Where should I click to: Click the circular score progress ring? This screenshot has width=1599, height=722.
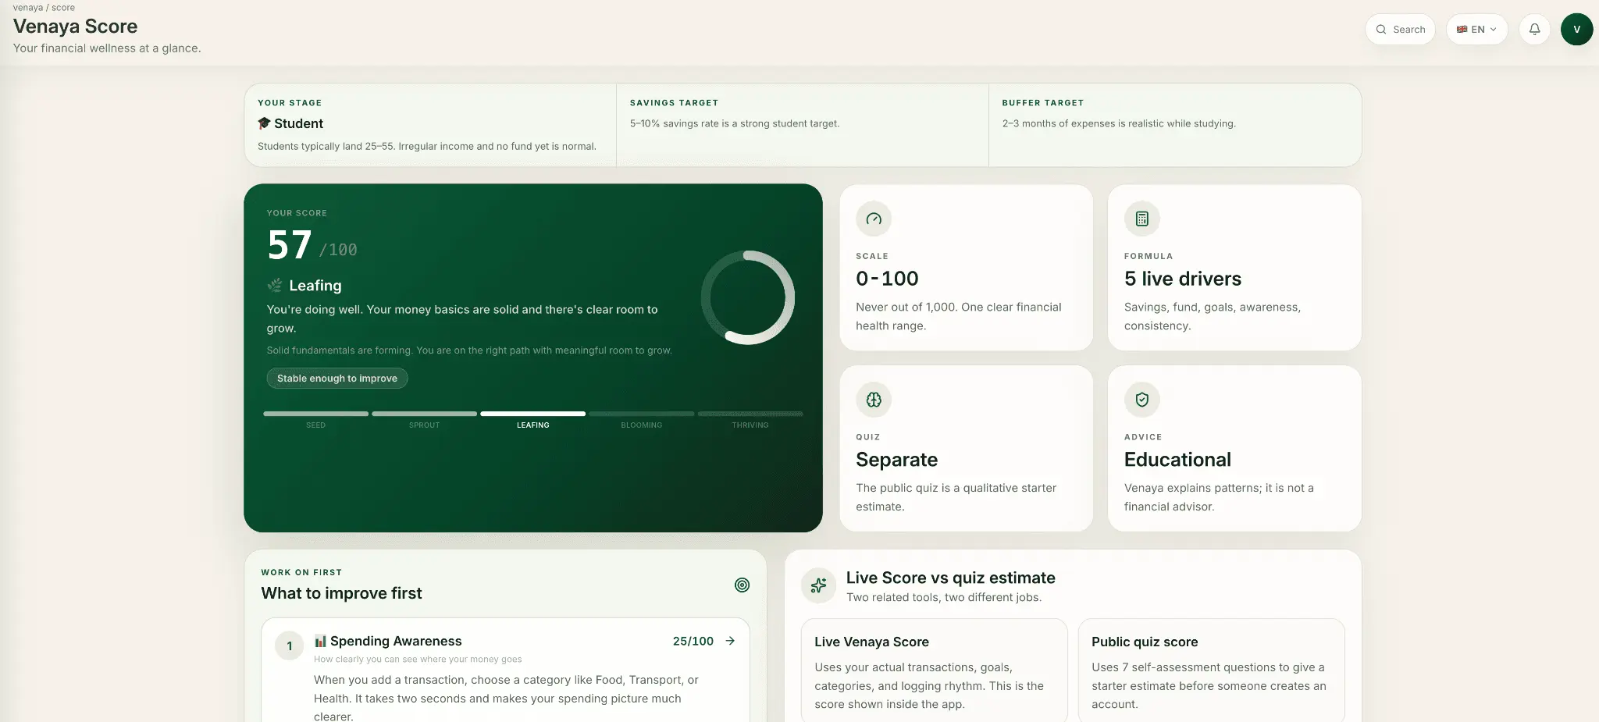point(748,297)
